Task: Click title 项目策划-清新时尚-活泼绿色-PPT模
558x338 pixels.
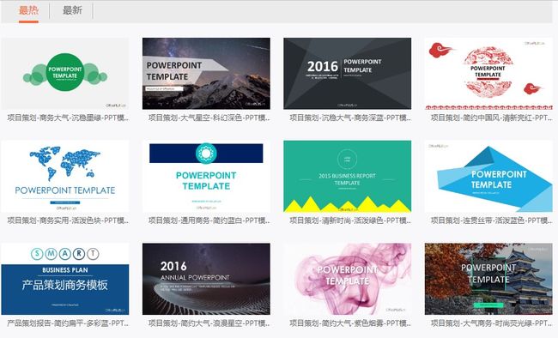Action: [x=350, y=220]
